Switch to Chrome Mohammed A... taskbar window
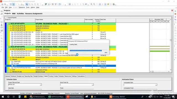177x99 pixels. 38,97
